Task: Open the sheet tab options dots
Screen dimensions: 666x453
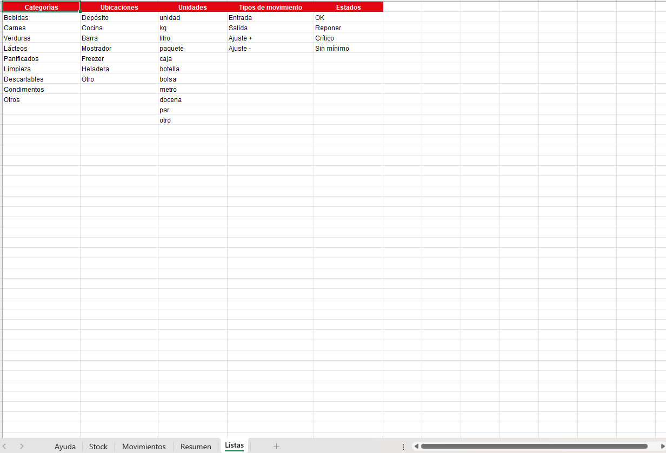Action: point(403,447)
